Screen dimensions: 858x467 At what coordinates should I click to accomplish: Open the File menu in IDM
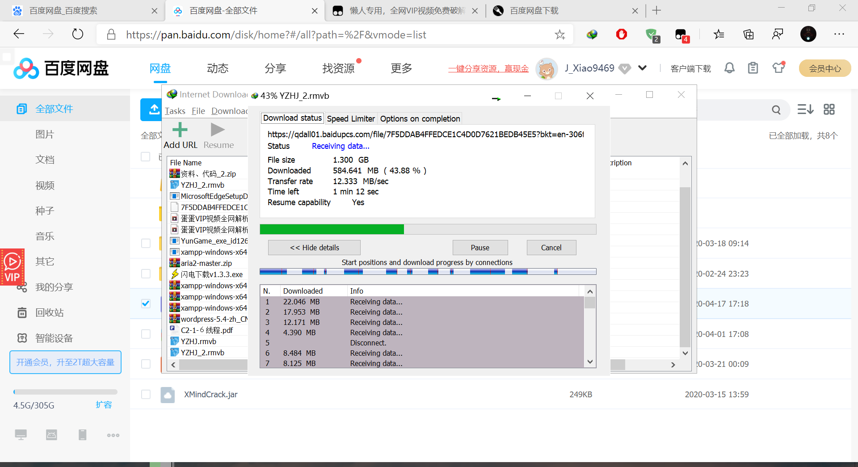[198, 111]
